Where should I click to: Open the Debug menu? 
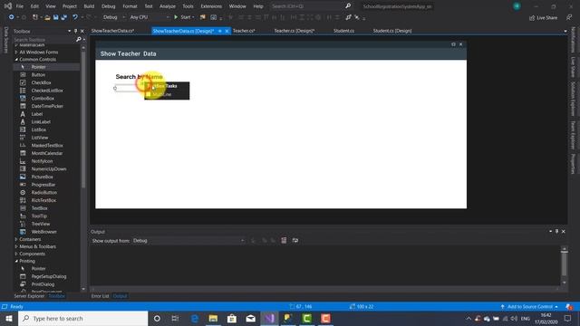coord(109,6)
